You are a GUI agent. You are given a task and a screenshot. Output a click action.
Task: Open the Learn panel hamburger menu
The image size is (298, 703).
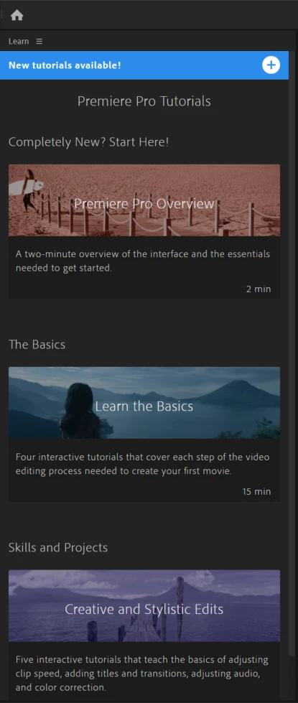(39, 41)
